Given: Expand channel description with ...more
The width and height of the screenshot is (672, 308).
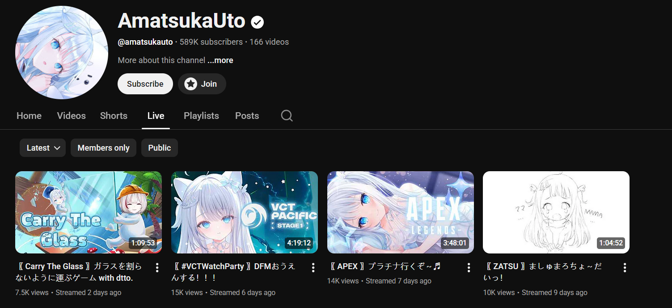Looking at the screenshot, I should (x=220, y=60).
